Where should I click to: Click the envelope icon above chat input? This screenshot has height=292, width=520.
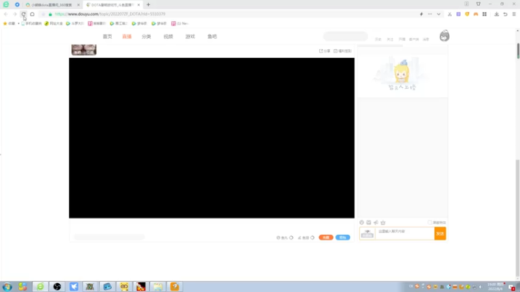[x=369, y=223]
